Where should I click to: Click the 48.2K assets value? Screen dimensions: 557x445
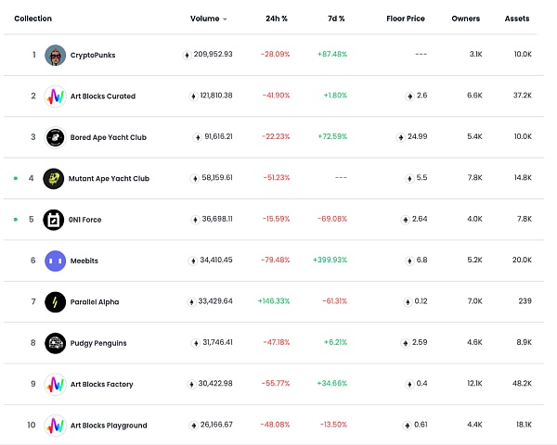(522, 384)
